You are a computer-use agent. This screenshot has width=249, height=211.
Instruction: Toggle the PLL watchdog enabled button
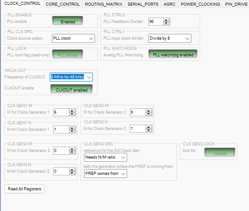click(x=173, y=54)
